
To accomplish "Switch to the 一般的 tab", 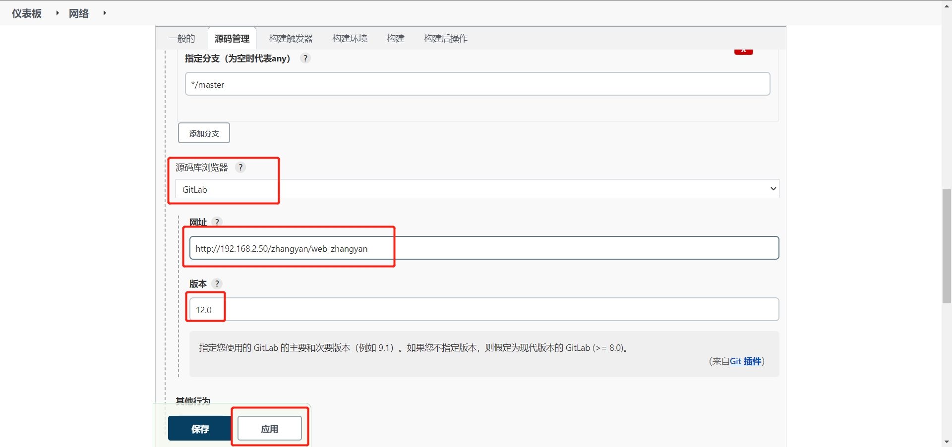I will [x=182, y=39].
